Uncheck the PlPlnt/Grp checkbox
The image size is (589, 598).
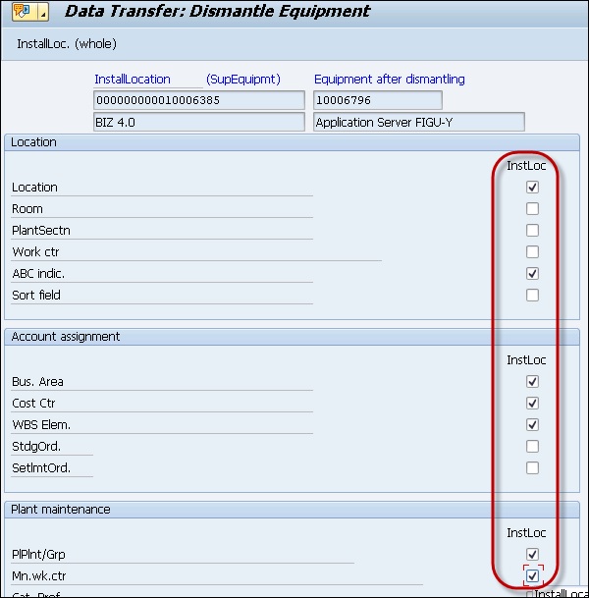[532, 555]
